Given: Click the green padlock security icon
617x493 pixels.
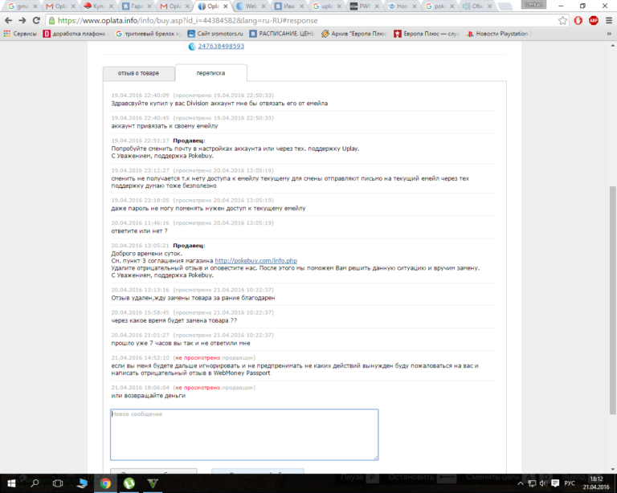Looking at the screenshot, I should pos(51,20).
